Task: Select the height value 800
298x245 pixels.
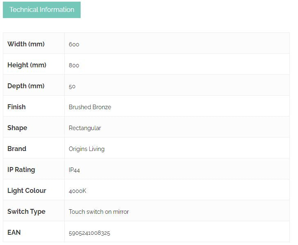Action: [74, 65]
